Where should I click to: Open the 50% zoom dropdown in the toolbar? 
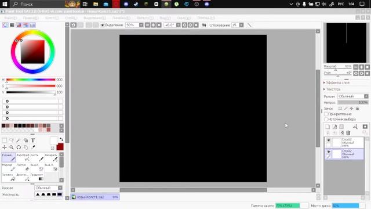(141, 25)
